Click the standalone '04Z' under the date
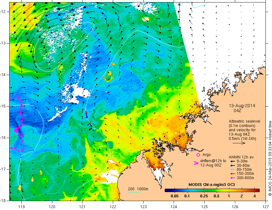 [x=237, y=111]
